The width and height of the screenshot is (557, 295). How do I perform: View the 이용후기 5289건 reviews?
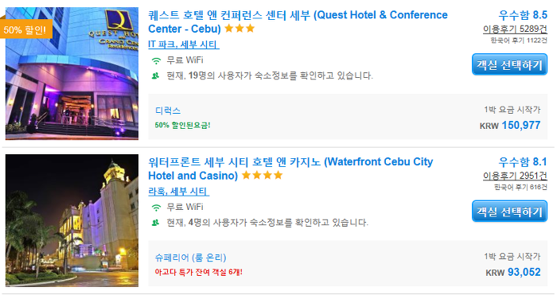coord(515,29)
